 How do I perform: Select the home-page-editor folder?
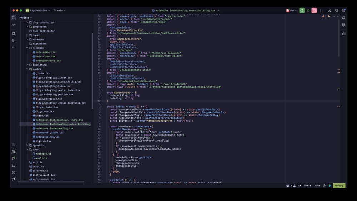pyautogui.click(x=42, y=31)
